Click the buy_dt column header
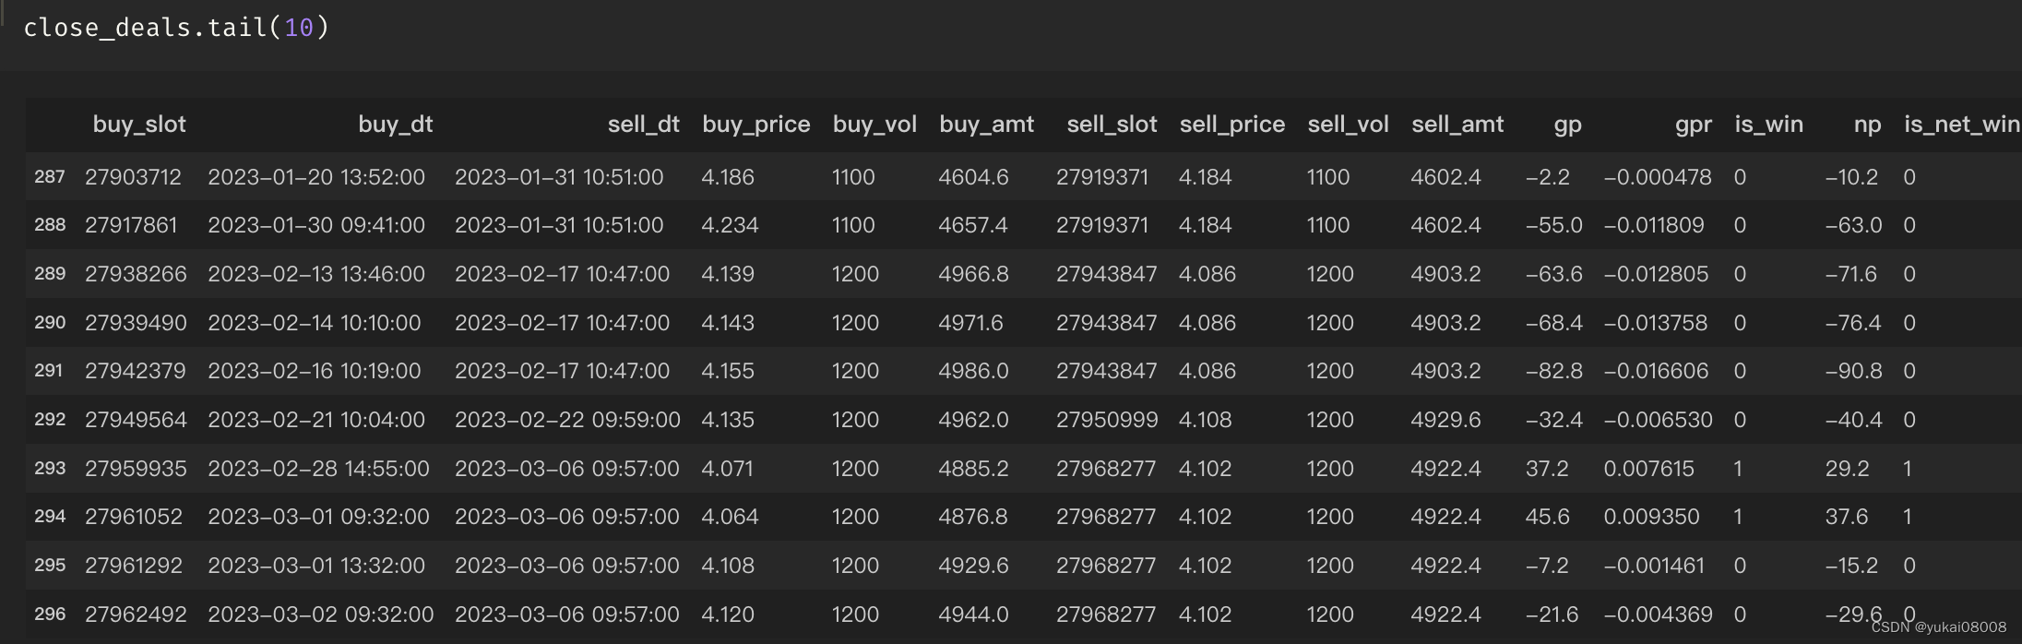The height and width of the screenshot is (644, 2022). coord(395,125)
